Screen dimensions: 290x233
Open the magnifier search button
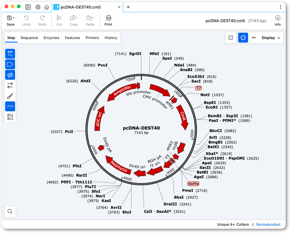click(x=10, y=211)
